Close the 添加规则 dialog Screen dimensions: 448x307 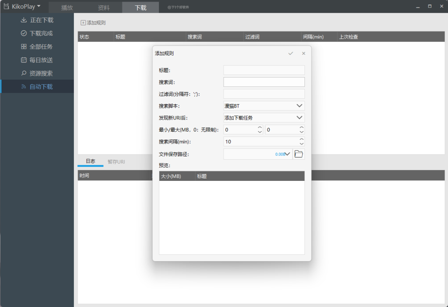point(303,54)
